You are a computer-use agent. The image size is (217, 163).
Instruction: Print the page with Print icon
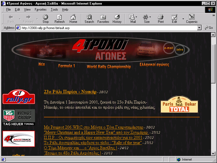[x=161, y=19]
